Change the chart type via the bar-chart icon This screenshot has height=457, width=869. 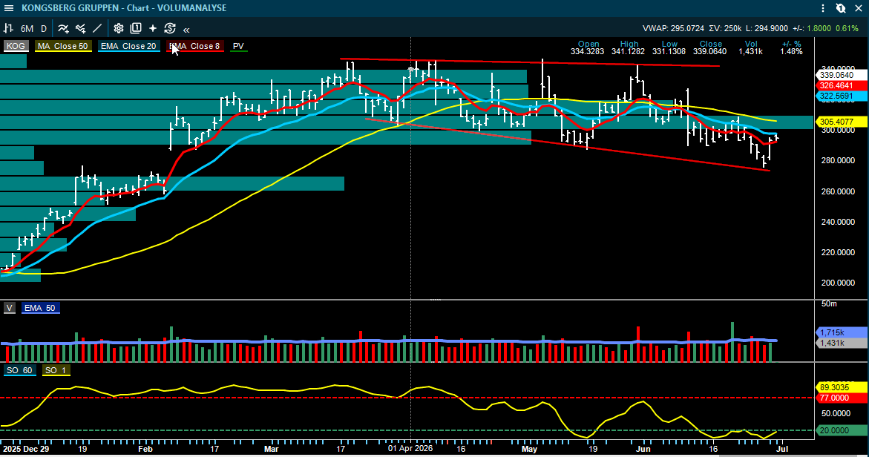click(x=8, y=28)
